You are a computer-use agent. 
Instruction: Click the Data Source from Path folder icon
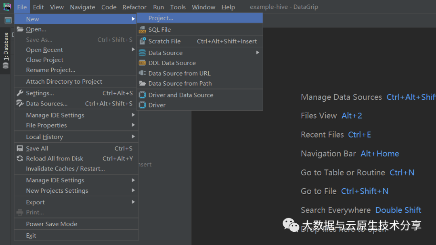pos(142,83)
